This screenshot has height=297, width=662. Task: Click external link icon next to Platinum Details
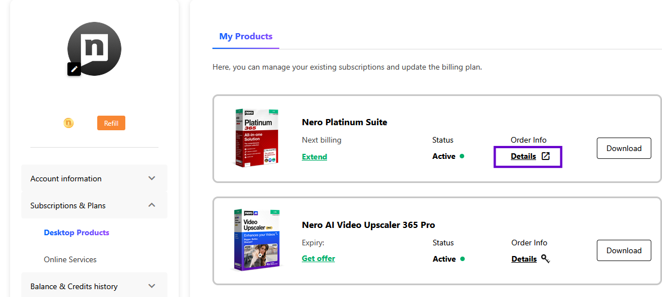pos(546,156)
